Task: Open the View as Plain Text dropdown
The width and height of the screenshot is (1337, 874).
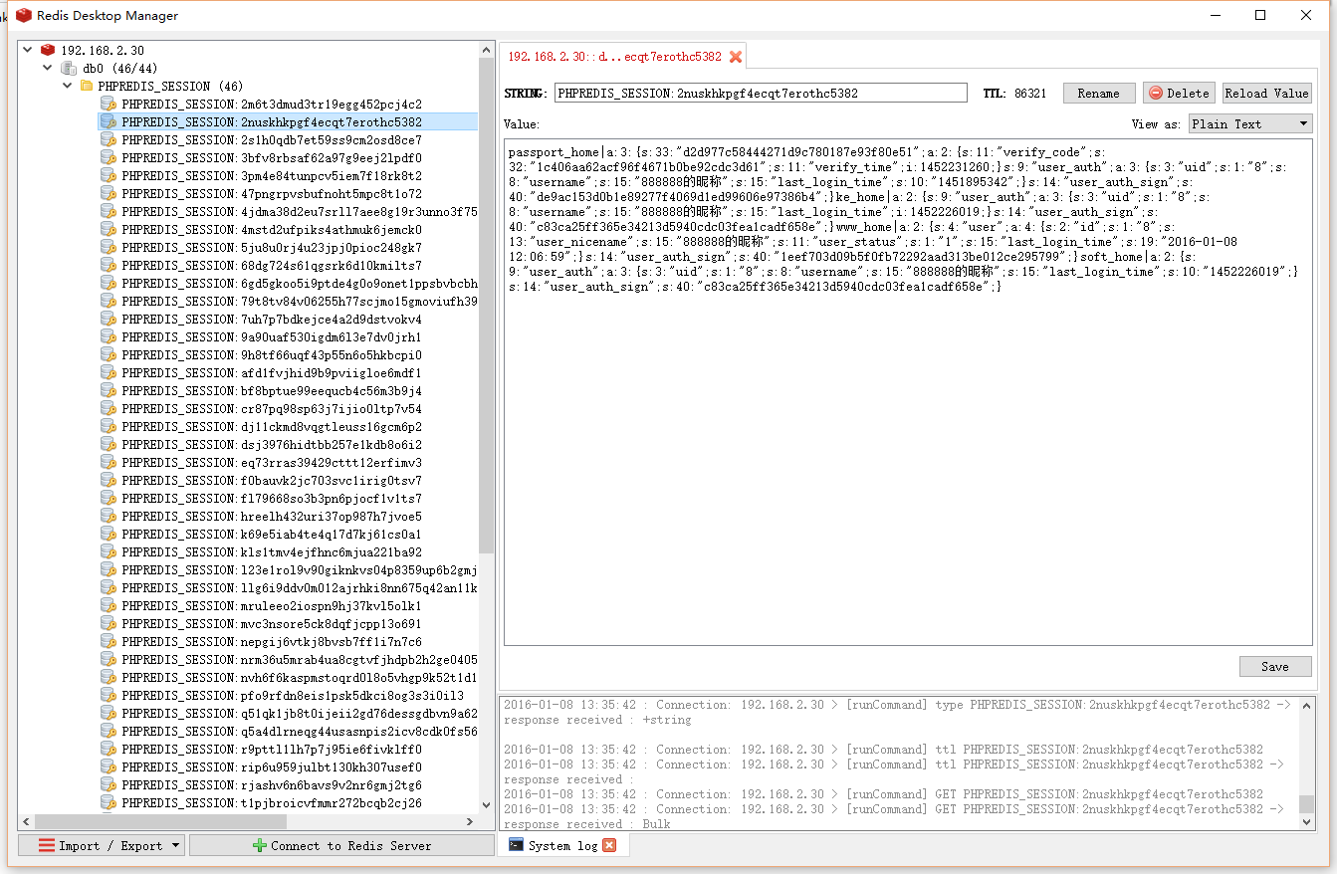Action: pos(1250,123)
